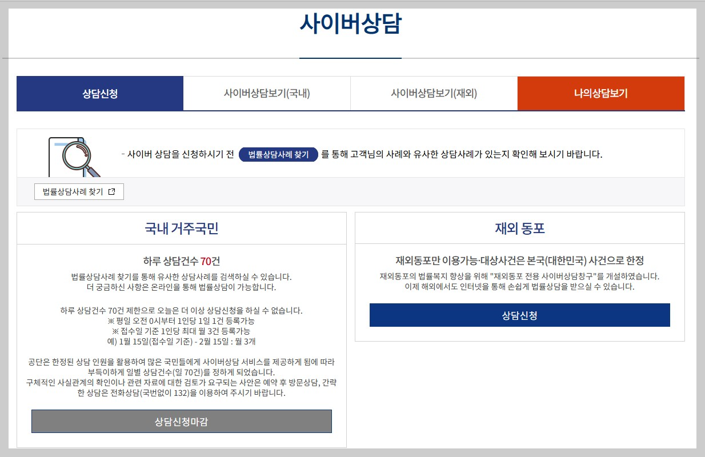Click the 사이버상담 page title

coord(350,25)
